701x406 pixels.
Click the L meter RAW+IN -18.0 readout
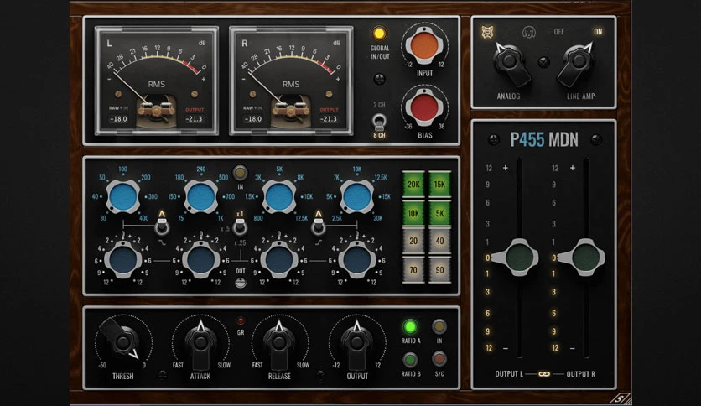(118, 119)
